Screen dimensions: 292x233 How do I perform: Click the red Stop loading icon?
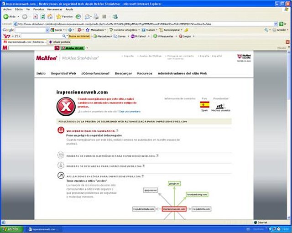pyautogui.click(x=35, y=17)
